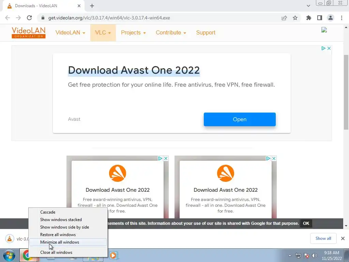Open the Chrome three-dot menu
The height and width of the screenshot is (262, 349).
[342, 18]
